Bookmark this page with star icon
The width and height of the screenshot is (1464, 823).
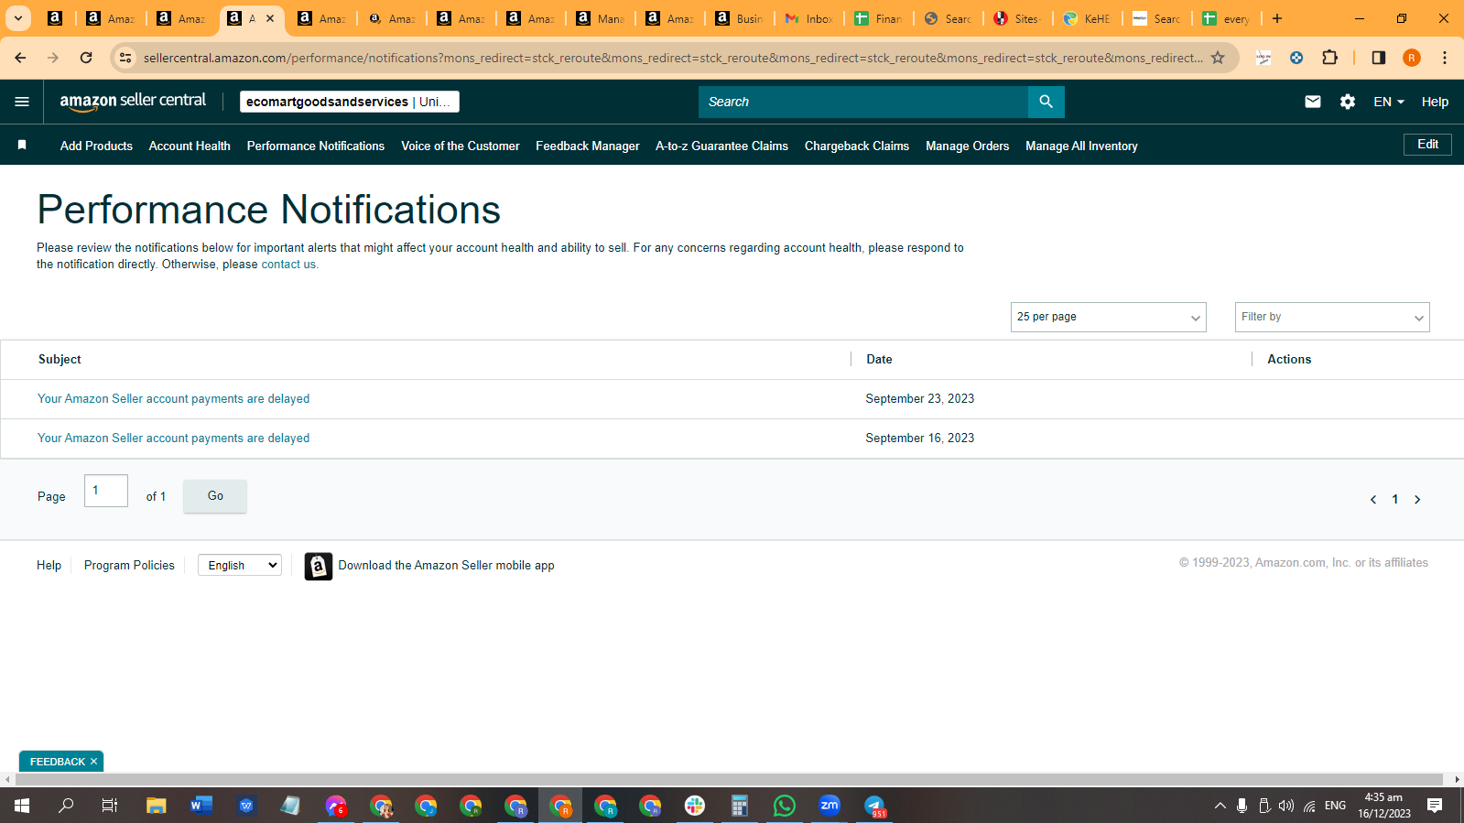(x=1218, y=58)
